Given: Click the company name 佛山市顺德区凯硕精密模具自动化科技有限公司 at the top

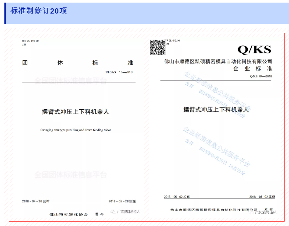Looking at the screenshot, I should 218,61.
